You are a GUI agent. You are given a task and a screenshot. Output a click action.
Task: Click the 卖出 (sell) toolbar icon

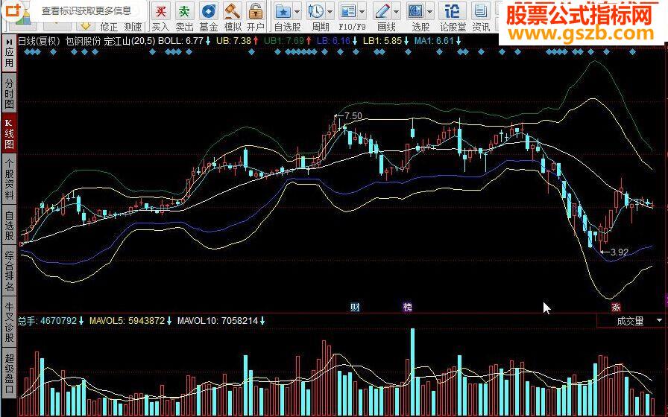(x=184, y=11)
